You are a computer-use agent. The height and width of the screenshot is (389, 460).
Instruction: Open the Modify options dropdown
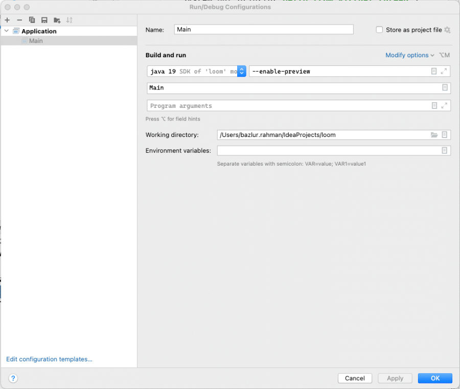pos(409,55)
